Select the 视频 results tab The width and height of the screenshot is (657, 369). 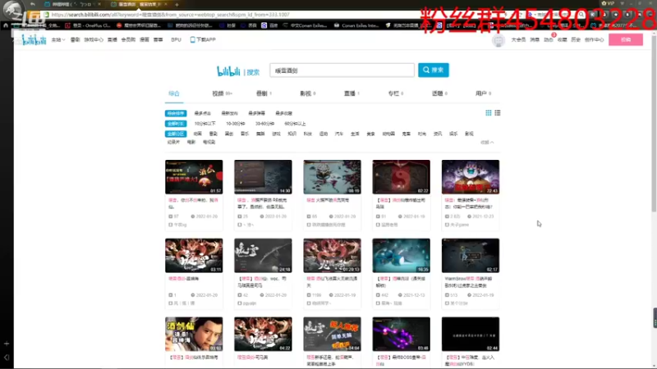pos(222,93)
